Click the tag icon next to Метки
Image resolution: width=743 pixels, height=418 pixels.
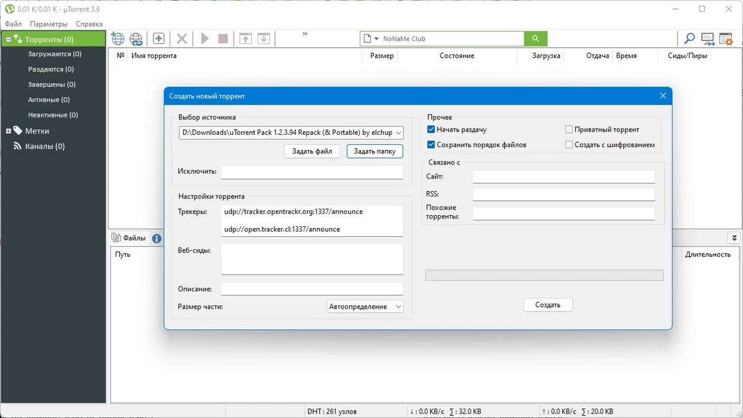pos(18,130)
